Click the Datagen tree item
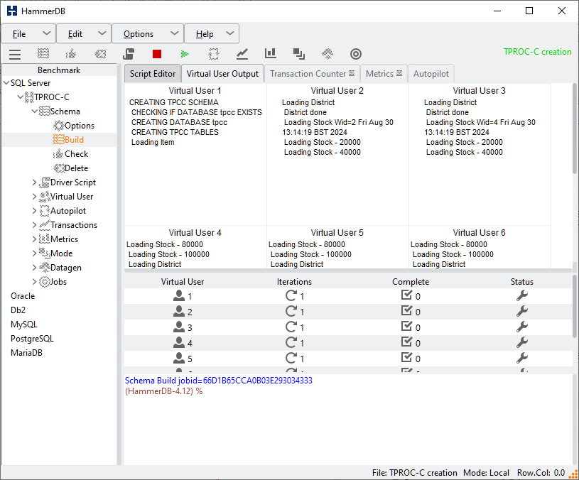The height and width of the screenshot is (480, 579). coord(66,268)
